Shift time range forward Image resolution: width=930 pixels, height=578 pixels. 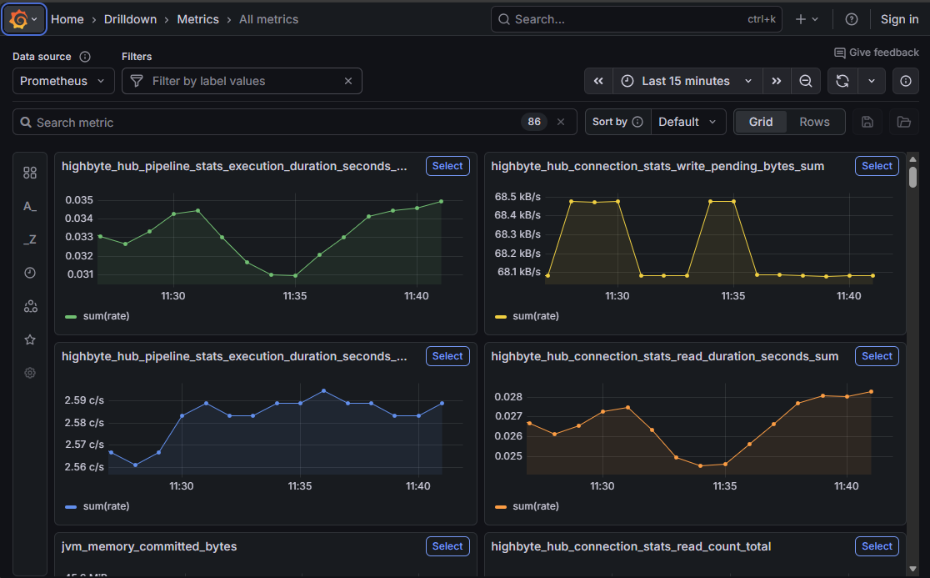tap(776, 81)
